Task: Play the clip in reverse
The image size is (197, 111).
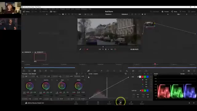Action: [x=103, y=49]
